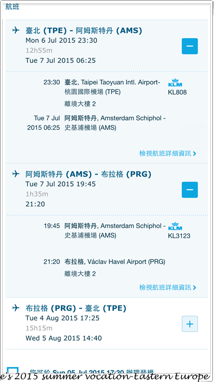Image resolution: width=214 pixels, height=382 pixels.
Task: Expand the Prague to Taipei flight details
Action: pos(189,324)
